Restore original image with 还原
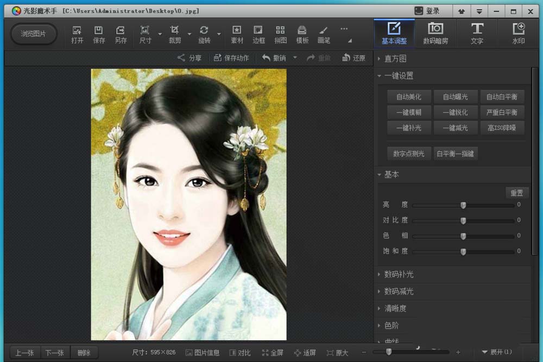543x362 pixels. (x=353, y=58)
